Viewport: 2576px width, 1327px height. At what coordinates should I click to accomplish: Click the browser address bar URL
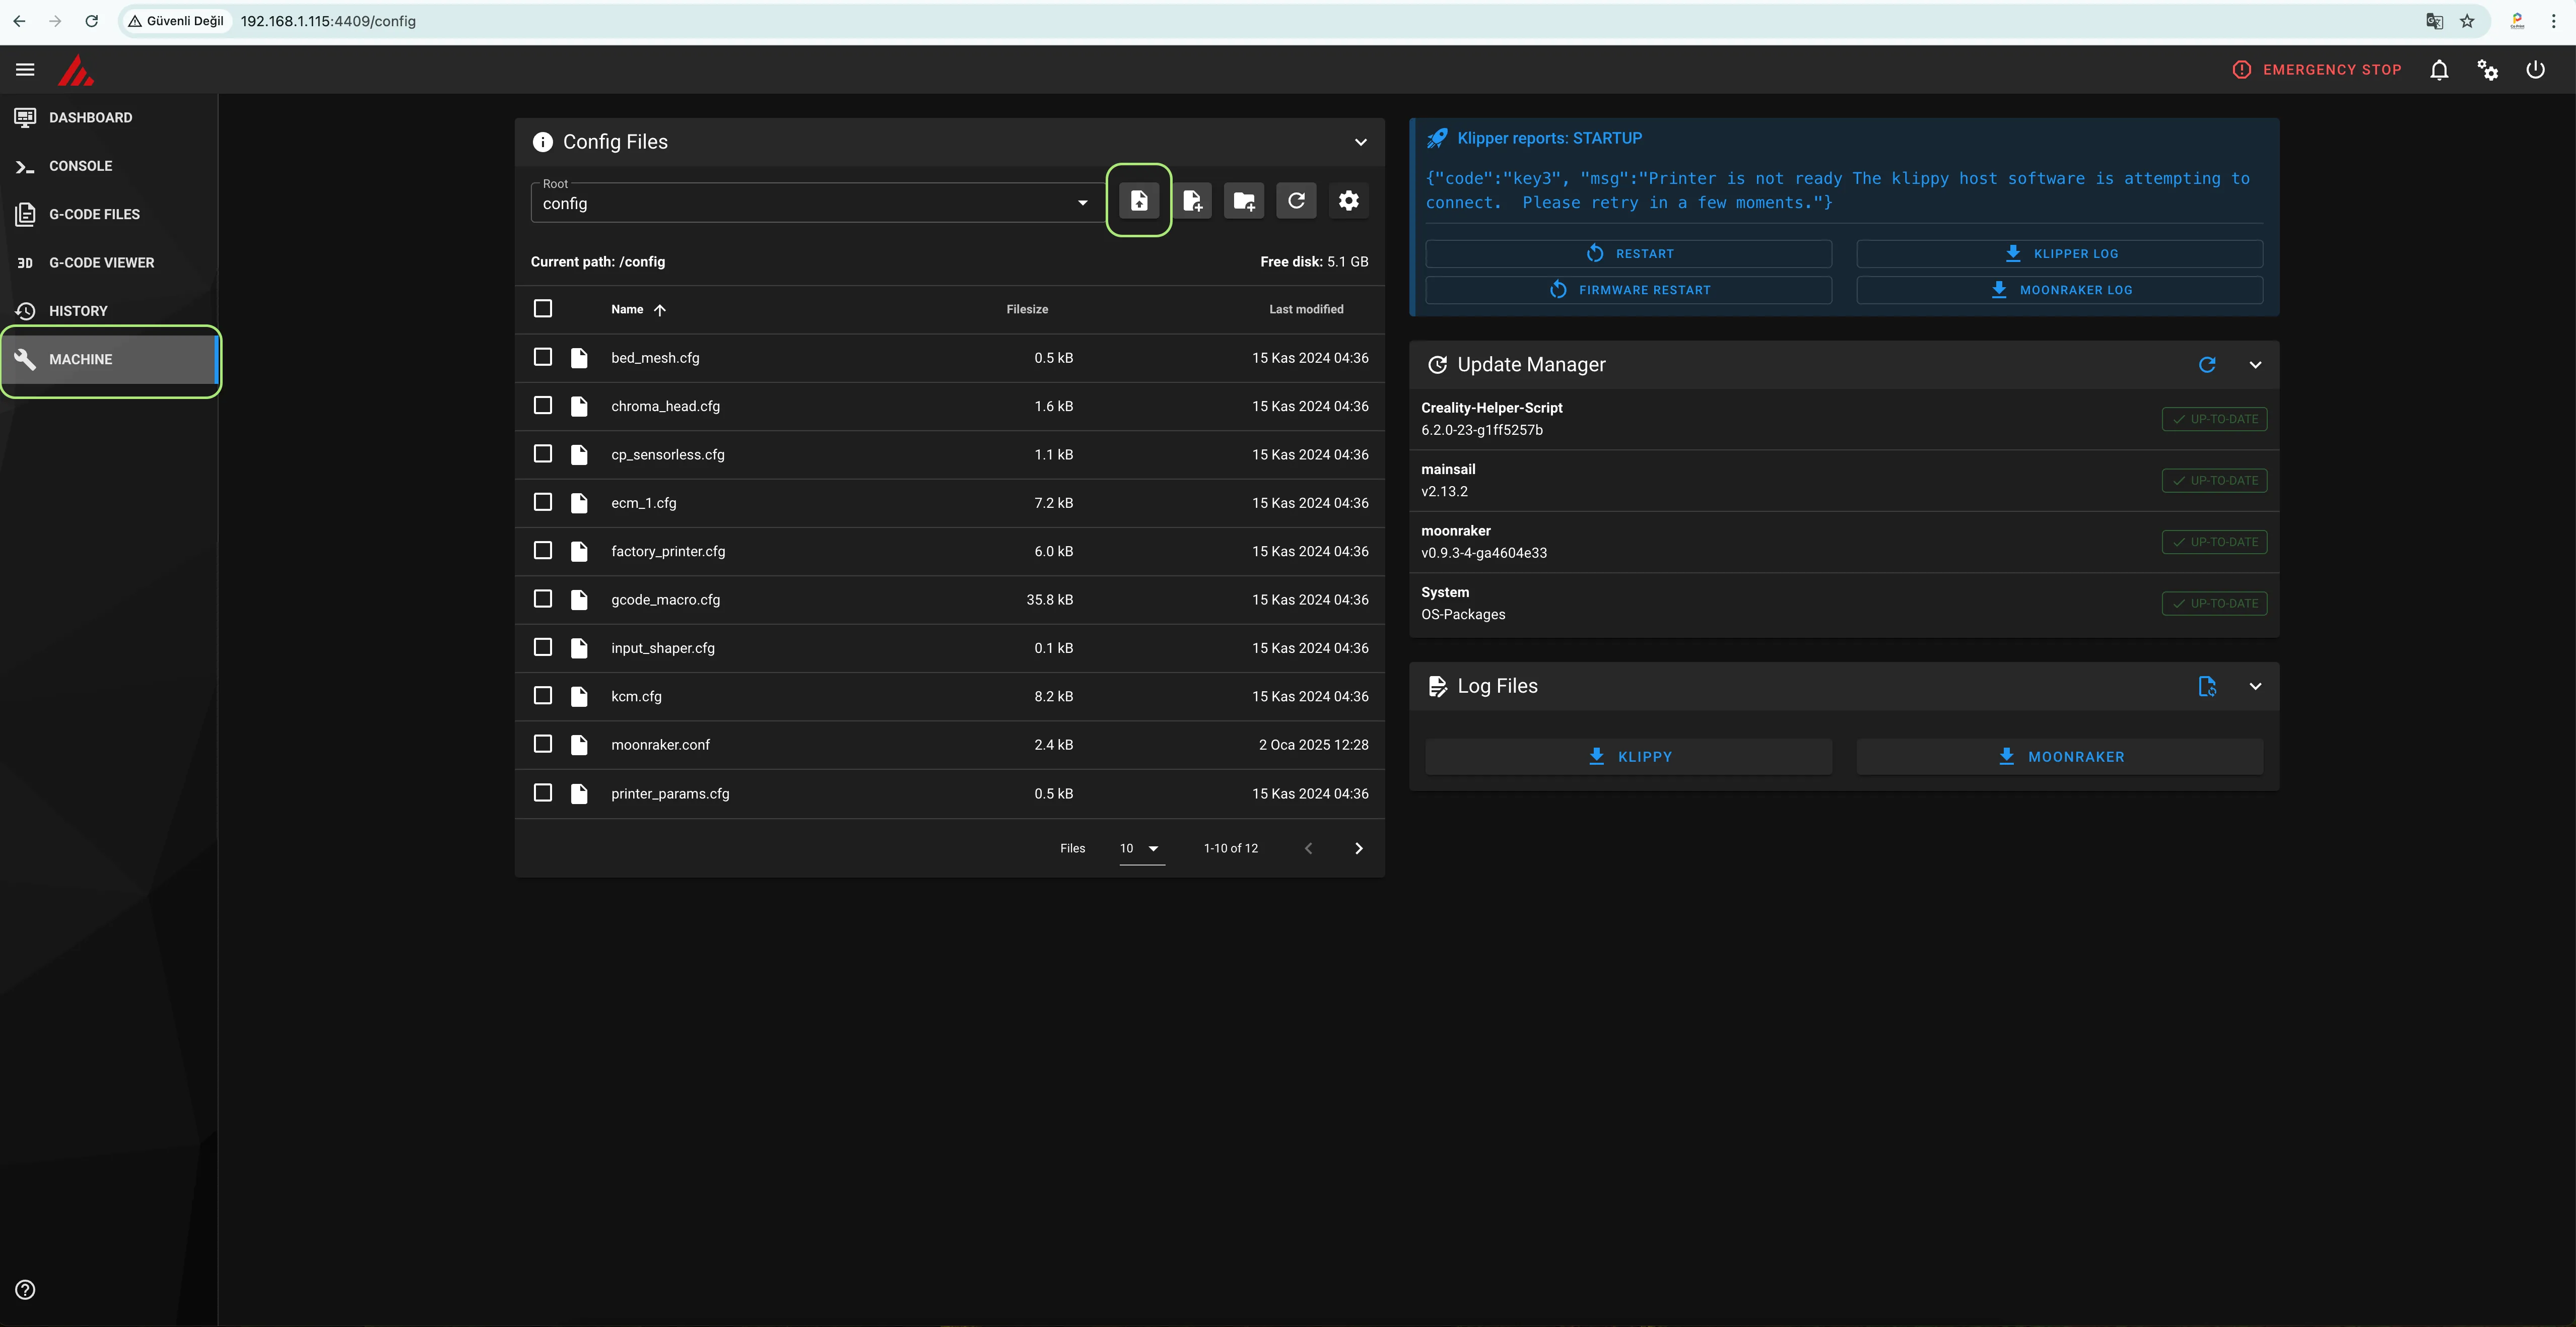(328, 21)
